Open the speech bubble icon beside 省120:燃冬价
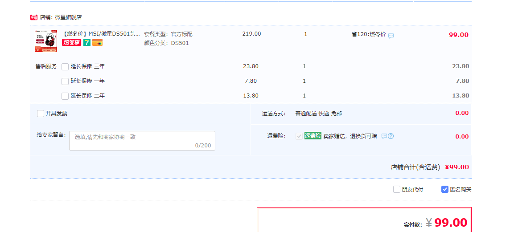Screen dimensions: 514x232 click(391, 36)
